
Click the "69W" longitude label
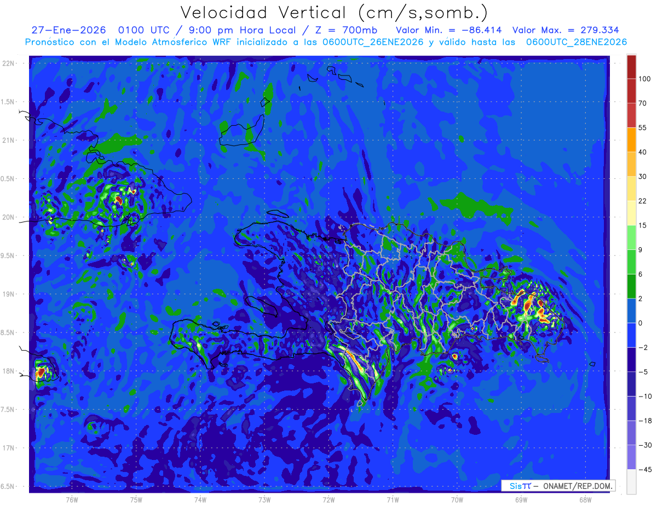(x=521, y=499)
